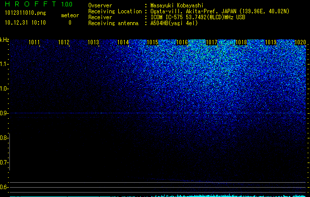
Task: Click the 1015 time marker
Action: 153,42
